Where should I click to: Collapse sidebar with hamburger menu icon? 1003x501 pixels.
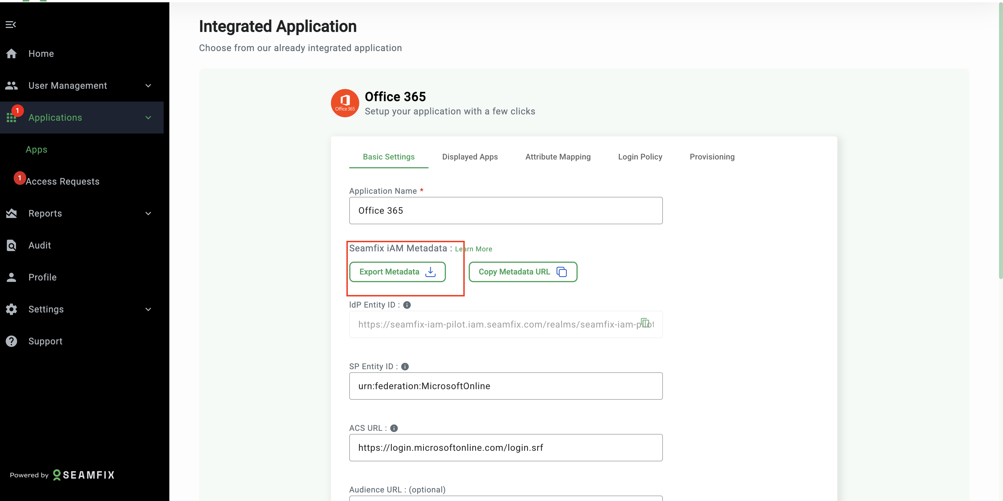pyautogui.click(x=11, y=25)
